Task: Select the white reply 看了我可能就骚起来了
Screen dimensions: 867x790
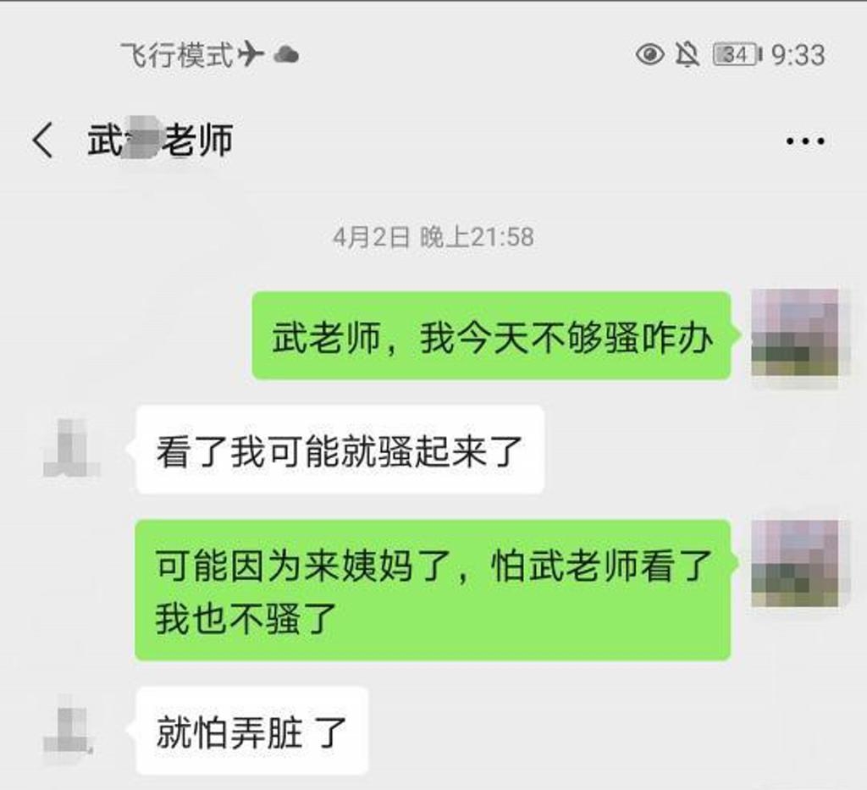Action: point(340,450)
